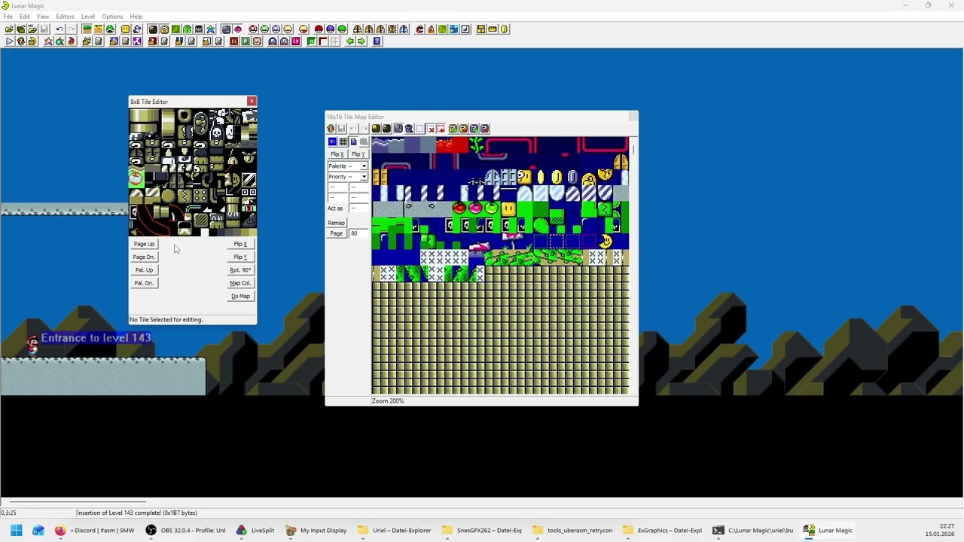Open the Editors menu
This screenshot has width=964, height=542.
[x=65, y=16]
